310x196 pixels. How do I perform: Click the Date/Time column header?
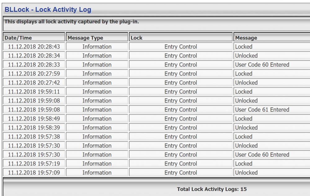click(x=18, y=38)
